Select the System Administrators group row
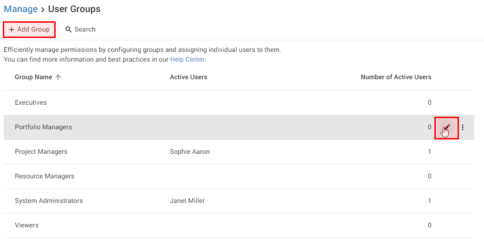The image size is (484, 245). (239, 201)
